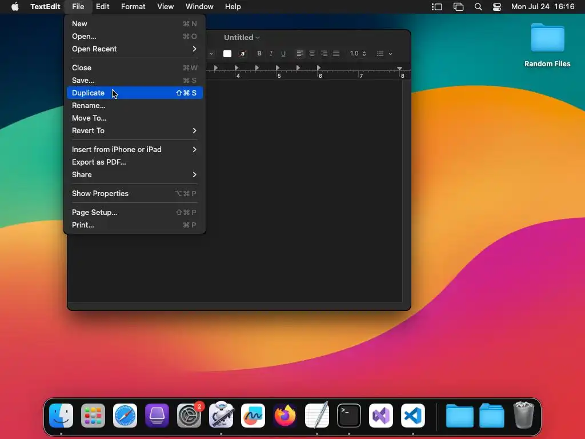The width and height of the screenshot is (585, 439).
Task: Select Save... in the File menu
Action: coord(135,80)
